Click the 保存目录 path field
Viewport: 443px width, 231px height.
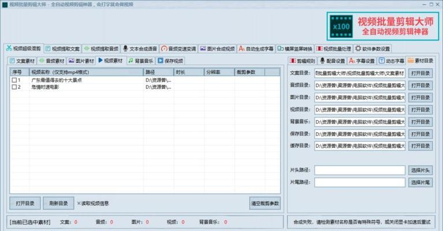[x=360, y=134]
